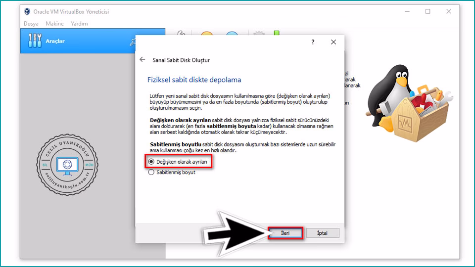Open help with the dialog's question mark
Image resolution: width=475 pixels, height=267 pixels.
313,42
